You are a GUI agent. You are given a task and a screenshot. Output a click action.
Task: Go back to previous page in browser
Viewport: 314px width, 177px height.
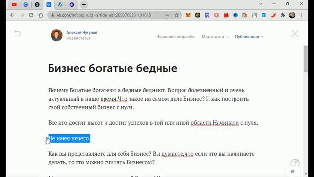pos(12,15)
